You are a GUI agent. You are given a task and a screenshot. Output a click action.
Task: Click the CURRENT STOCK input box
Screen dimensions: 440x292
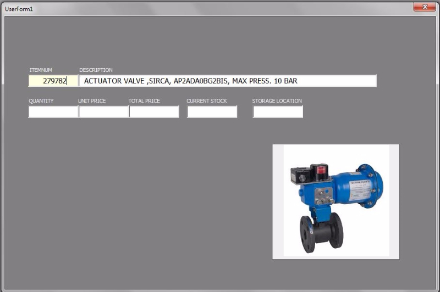pyautogui.click(x=212, y=112)
